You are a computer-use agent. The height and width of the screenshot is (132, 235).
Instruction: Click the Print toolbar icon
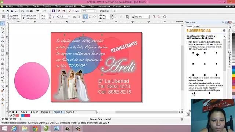coord(17,11)
